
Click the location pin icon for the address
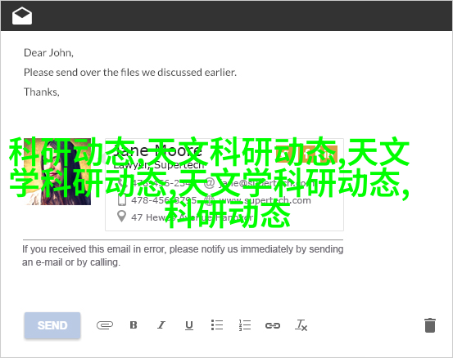[x=122, y=217]
